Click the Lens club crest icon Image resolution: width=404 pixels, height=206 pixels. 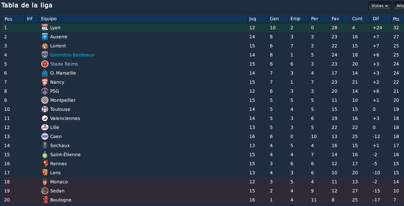pos(45,173)
